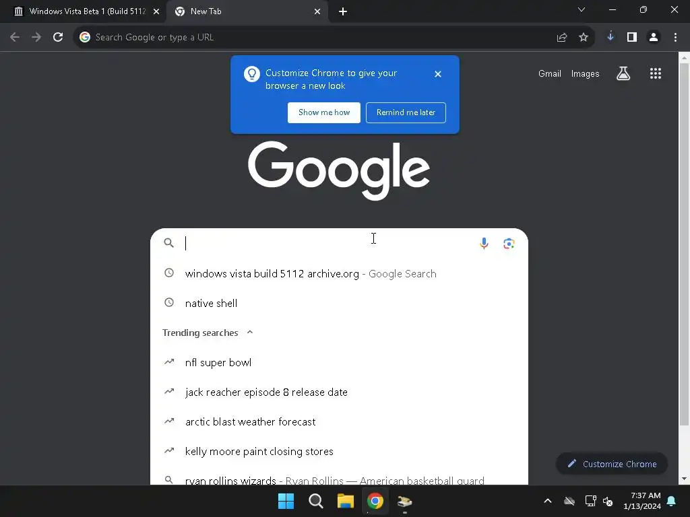Open the Chrome downloads icon

610,37
